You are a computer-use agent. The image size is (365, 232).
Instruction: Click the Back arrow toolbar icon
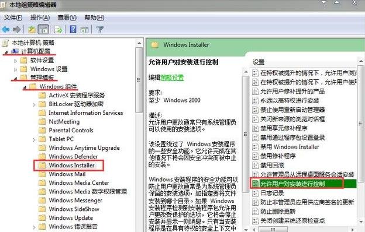point(6,30)
